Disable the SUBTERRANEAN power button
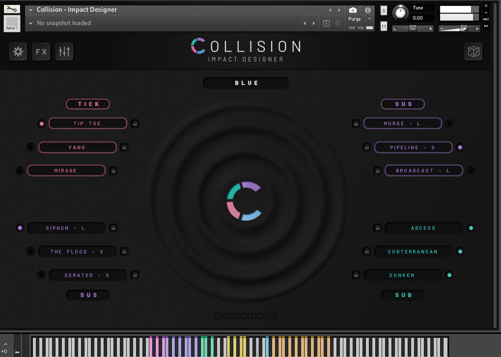 [460, 251]
